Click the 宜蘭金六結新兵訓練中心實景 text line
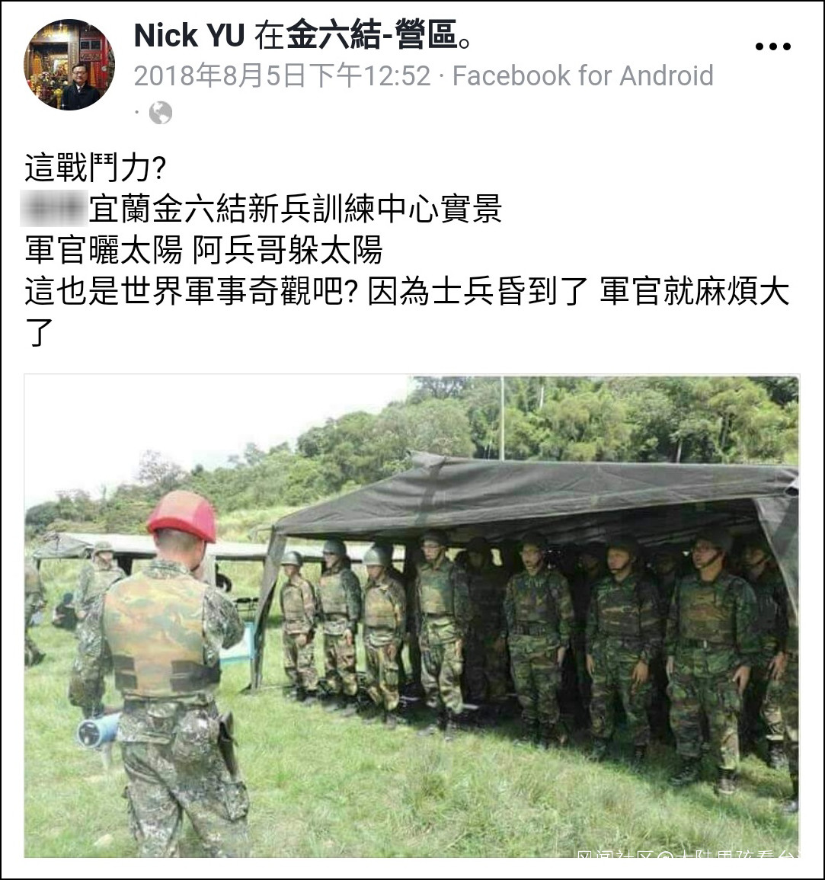The height and width of the screenshot is (880, 825). coord(296,208)
